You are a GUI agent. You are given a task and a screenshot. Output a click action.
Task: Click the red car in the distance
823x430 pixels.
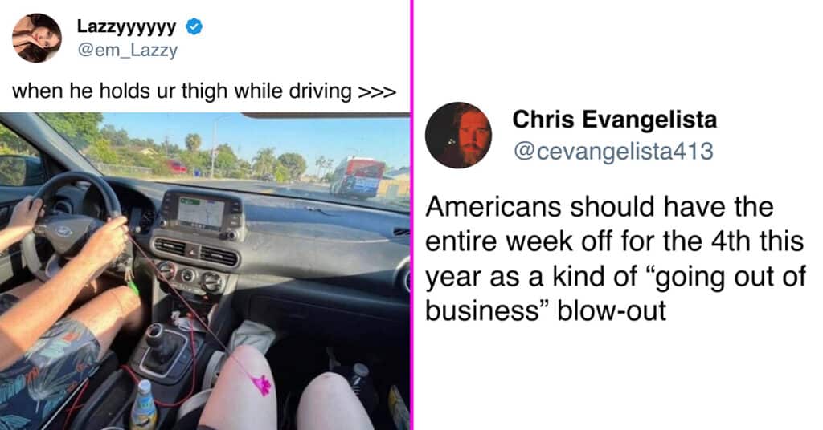(x=177, y=167)
